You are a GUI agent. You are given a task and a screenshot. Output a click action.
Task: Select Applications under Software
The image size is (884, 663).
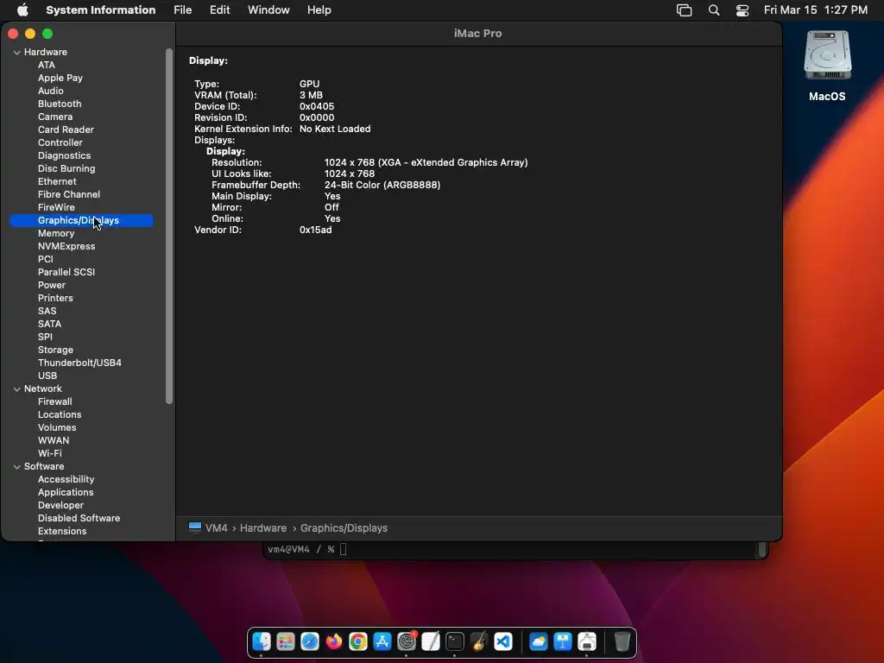click(x=66, y=493)
